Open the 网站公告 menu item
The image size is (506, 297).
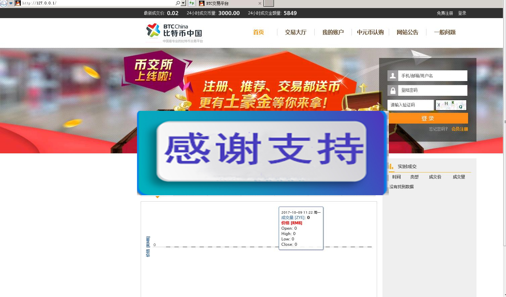407,32
